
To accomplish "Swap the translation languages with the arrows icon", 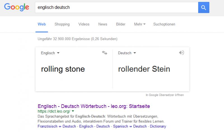I will (x=104, y=53).
